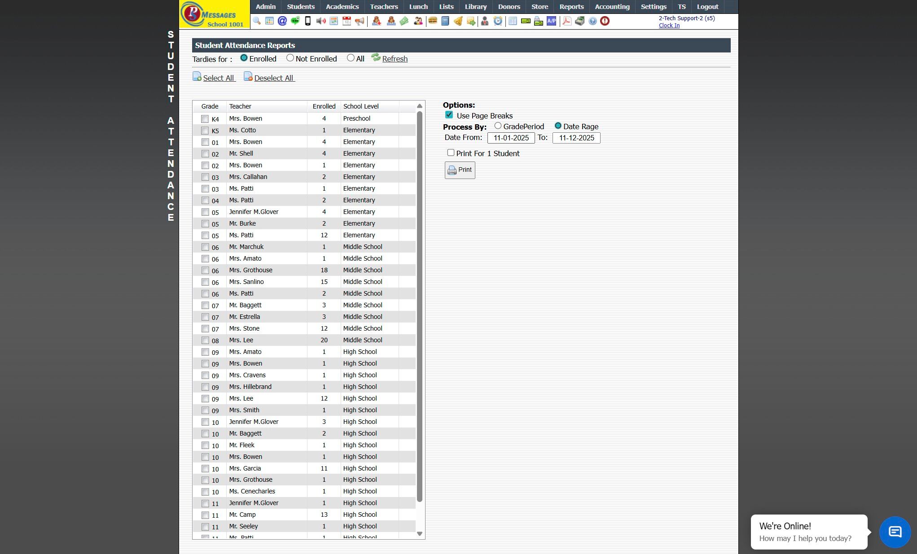Click the red megaphone announcement icon
917x554 pixels.
[x=360, y=21]
